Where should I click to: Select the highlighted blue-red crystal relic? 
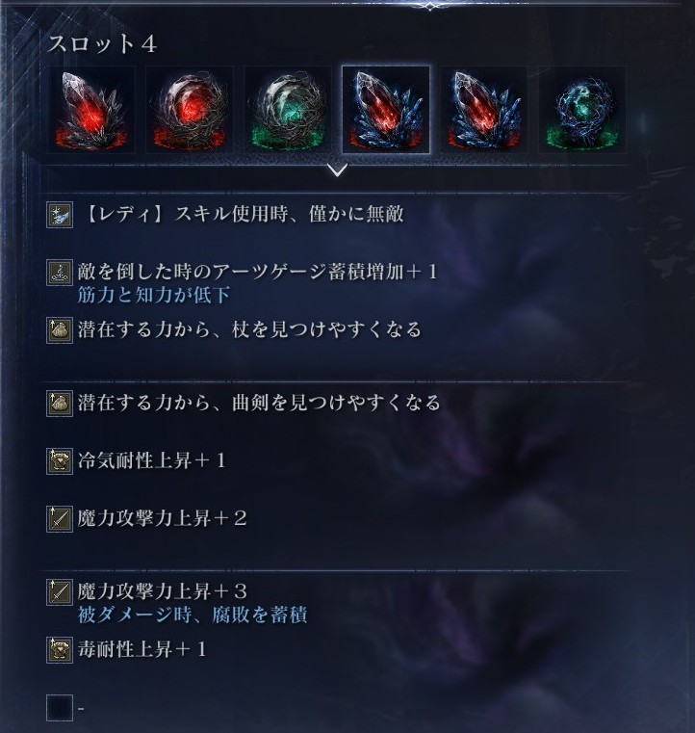point(386,110)
